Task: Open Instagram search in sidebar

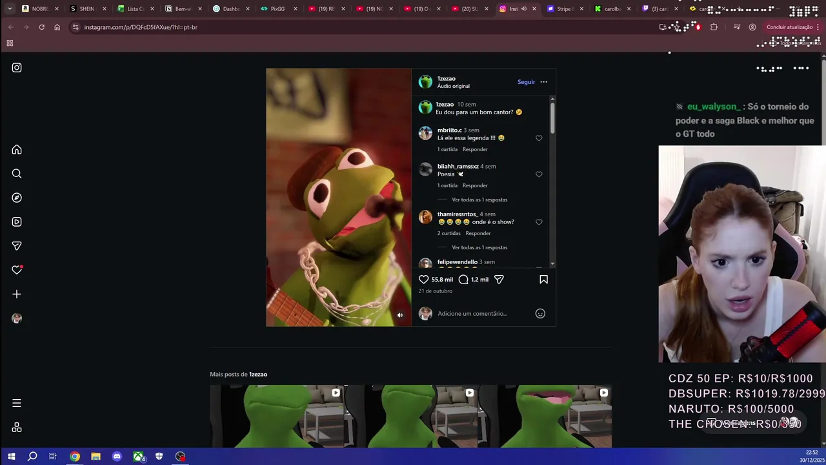Action: coord(17,174)
